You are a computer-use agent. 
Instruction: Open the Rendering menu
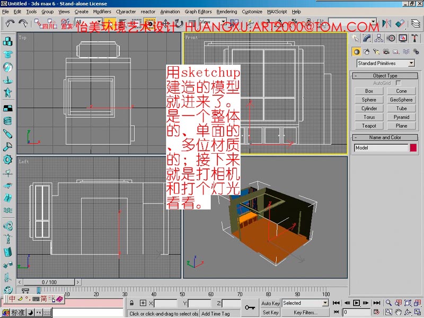tap(227, 12)
